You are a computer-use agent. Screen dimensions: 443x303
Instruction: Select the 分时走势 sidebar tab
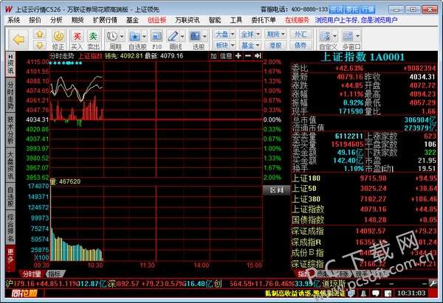point(10,96)
